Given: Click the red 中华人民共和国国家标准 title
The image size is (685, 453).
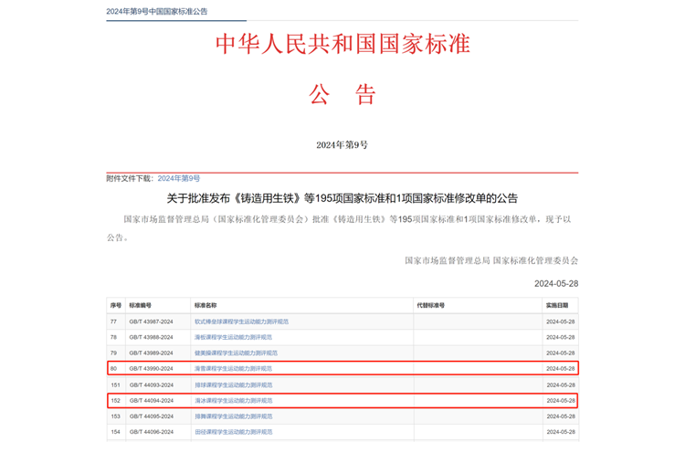Looking at the screenshot, I should [342, 43].
